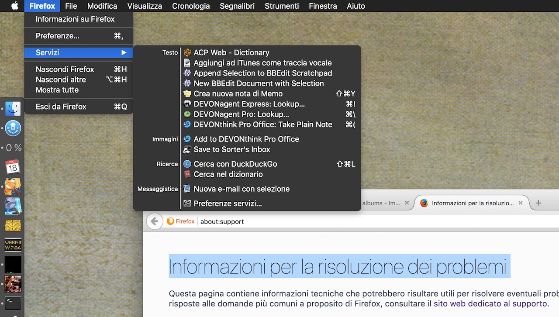The width and height of the screenshot is (559, 317).
Task: Select DEVONagent Express: Lookup...
Action: 271,104
